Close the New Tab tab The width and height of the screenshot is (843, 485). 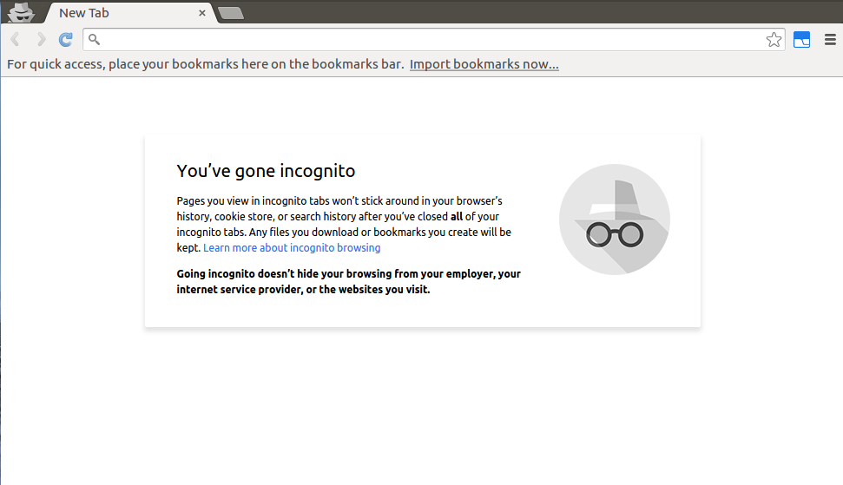click(x=202, y=13)
